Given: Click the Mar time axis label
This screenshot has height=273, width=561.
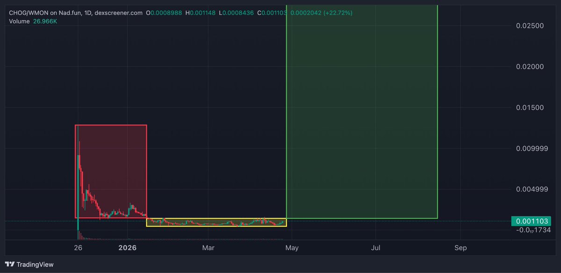Looking at the screenshot, I should (209, 248).
